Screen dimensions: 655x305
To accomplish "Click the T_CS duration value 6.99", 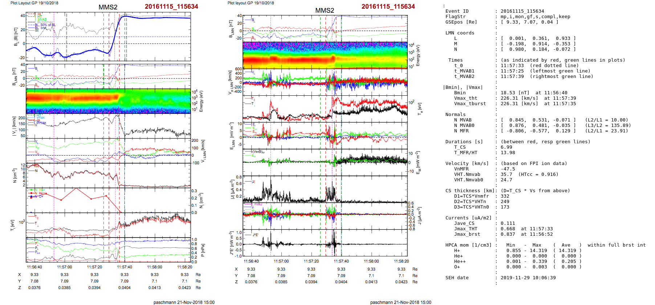I will click(x=506, y=147).
